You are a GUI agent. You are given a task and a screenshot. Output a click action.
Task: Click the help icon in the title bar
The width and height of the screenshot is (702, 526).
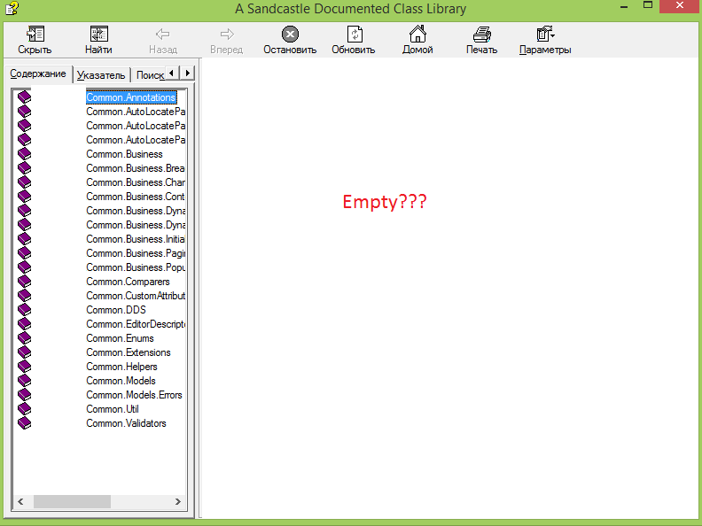pyautogui.click(x=12, y=8)
